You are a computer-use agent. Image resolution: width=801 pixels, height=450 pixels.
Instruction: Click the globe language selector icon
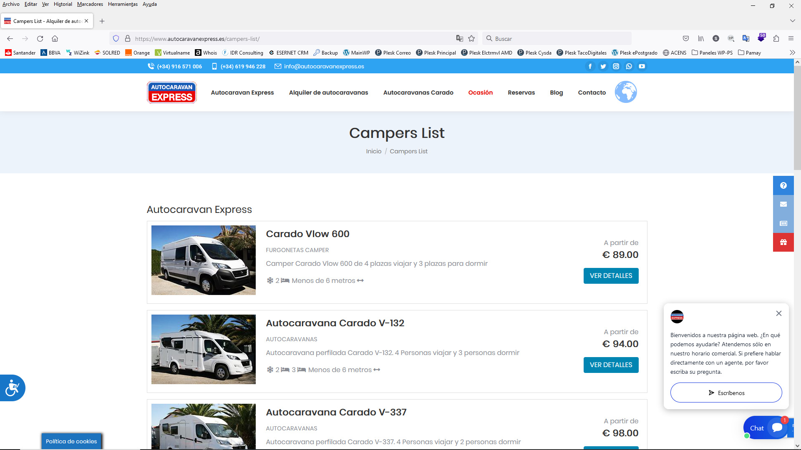(625, 92)
